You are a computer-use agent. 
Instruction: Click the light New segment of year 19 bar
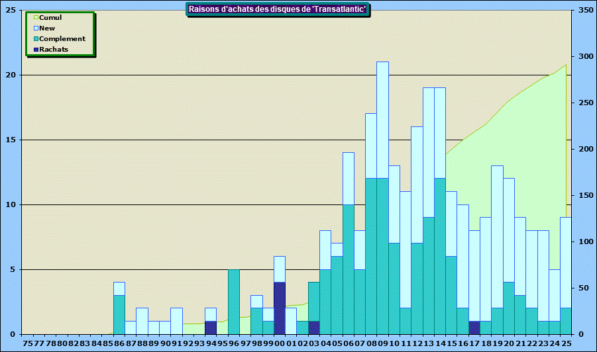click(x=497, y=236)
